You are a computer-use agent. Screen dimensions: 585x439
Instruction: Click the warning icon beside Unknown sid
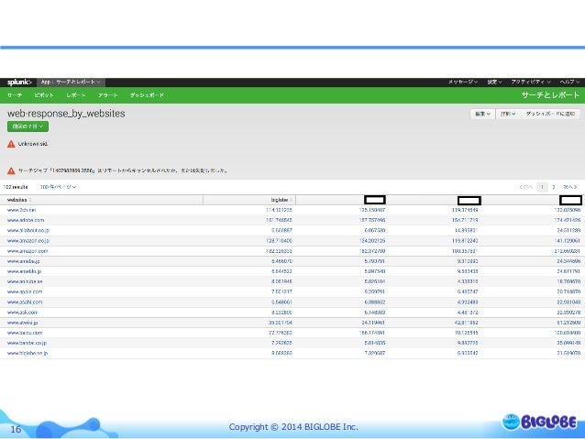click(11, 144)
